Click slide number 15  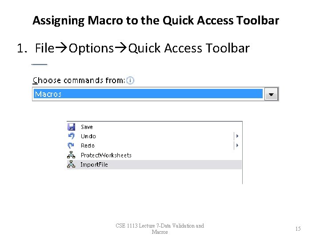298,229
